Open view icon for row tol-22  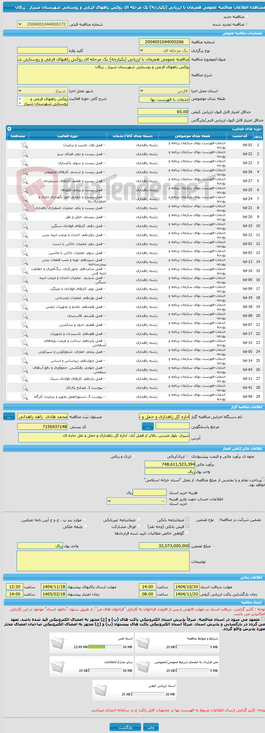(24, 154)
